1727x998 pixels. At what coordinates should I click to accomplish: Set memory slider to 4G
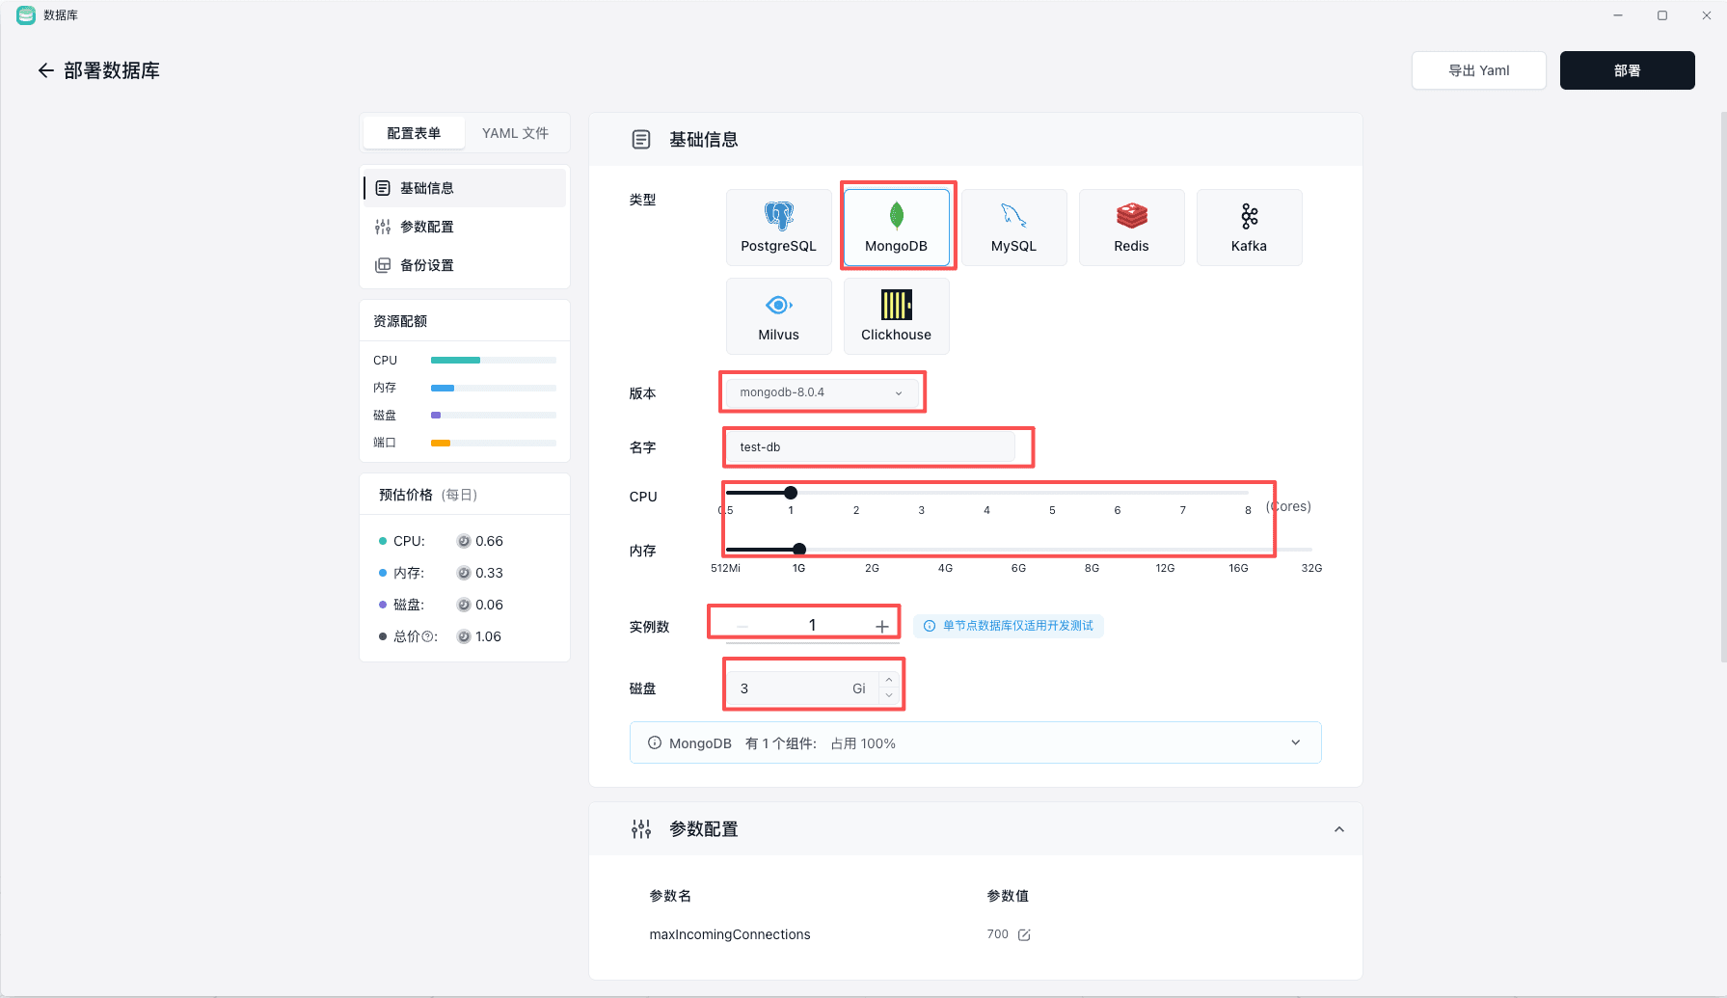[x=945, y=549]
